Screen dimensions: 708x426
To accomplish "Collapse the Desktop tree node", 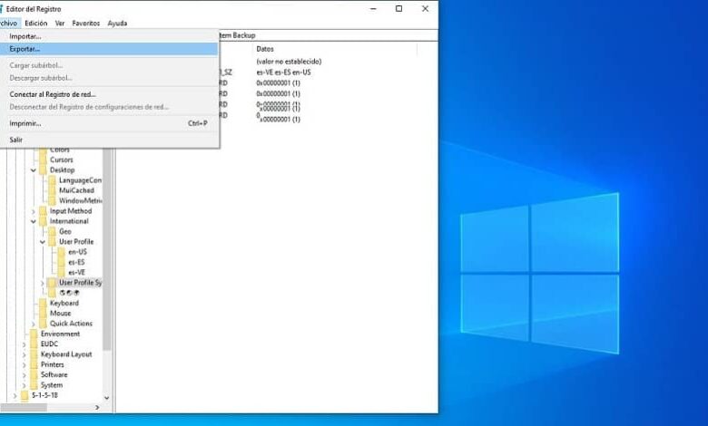I will [x=34, y=170].
